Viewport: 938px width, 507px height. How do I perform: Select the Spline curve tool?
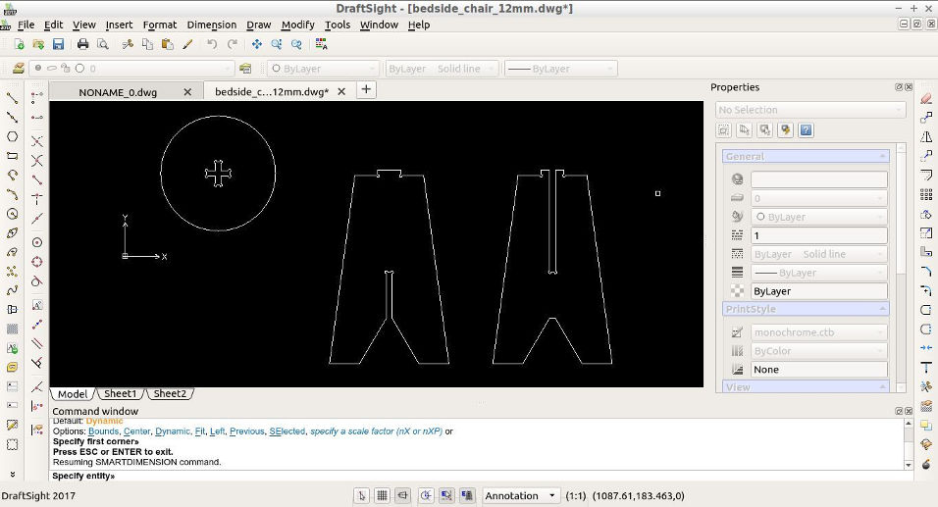click(12, 290)
